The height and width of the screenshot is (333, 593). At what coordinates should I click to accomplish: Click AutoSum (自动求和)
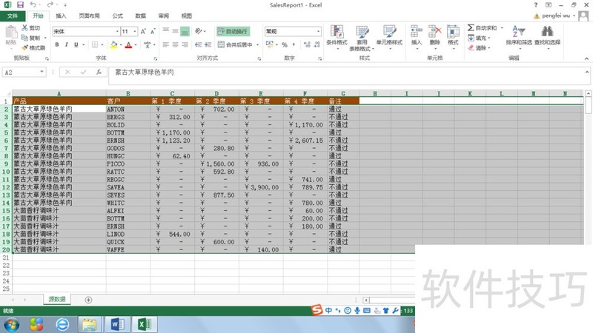click(x=483, y=28)
